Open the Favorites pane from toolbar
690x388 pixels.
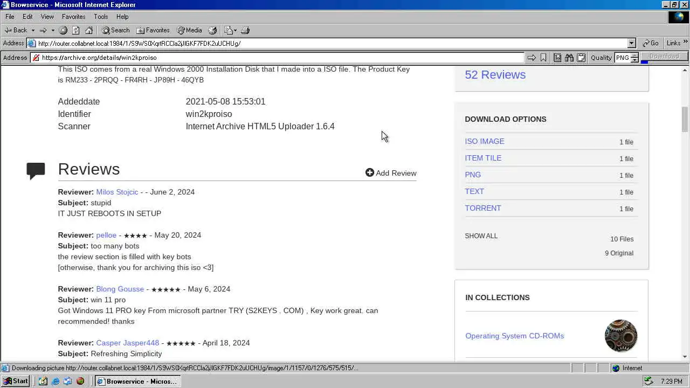[x=153, y=30]
